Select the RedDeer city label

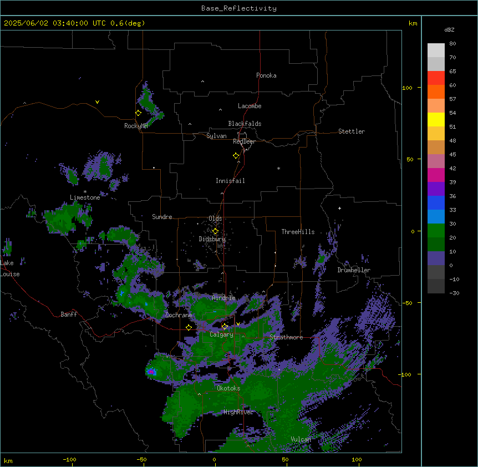[x=244, y=141]
